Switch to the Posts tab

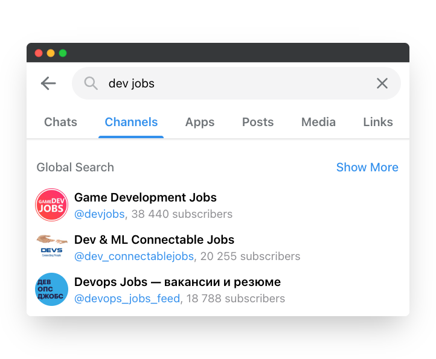pos(258,122)
